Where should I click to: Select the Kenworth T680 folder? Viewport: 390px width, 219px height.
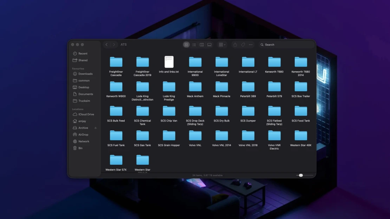274,62
